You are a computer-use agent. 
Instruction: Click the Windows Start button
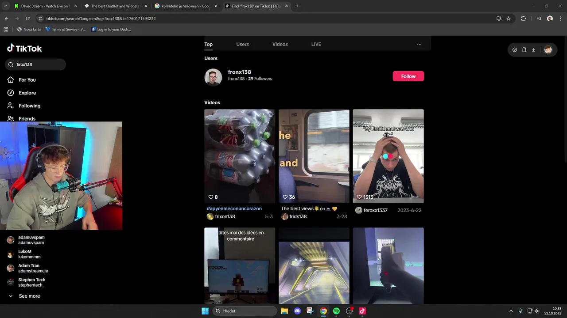(x=205, y=311)
